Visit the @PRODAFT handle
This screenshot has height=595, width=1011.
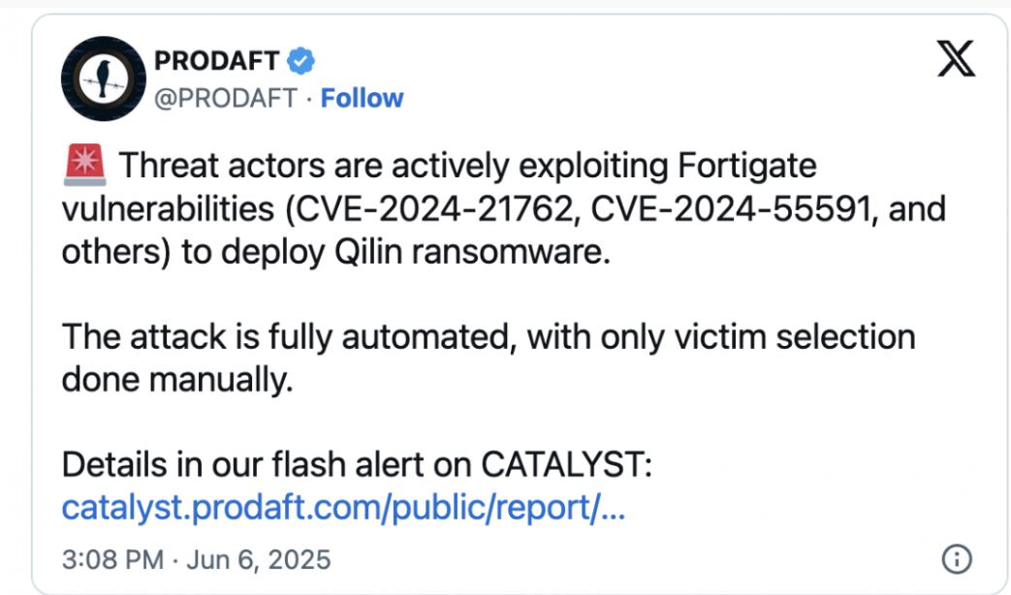pyautogui.click(x=225, y=99)
